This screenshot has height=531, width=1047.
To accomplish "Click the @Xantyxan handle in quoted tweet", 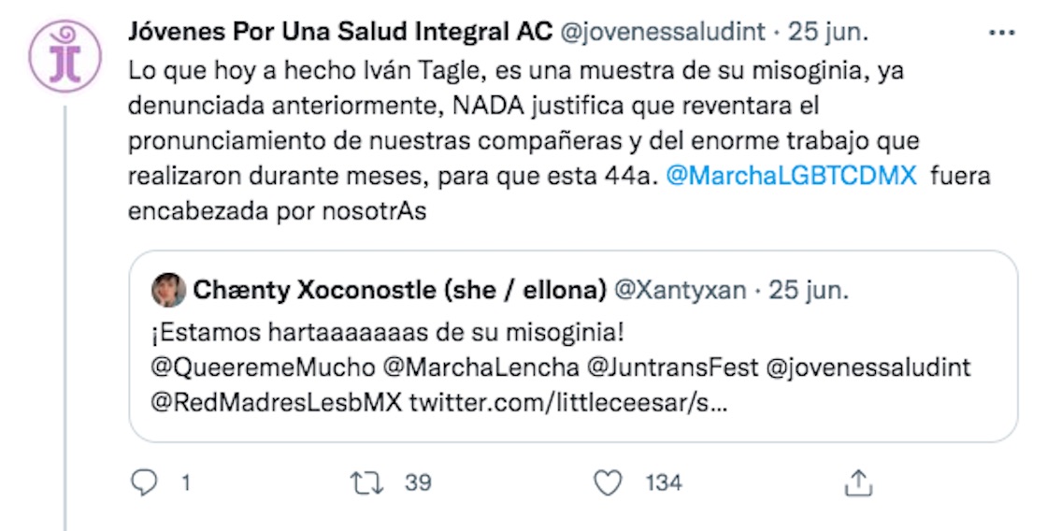I will 679,291.
